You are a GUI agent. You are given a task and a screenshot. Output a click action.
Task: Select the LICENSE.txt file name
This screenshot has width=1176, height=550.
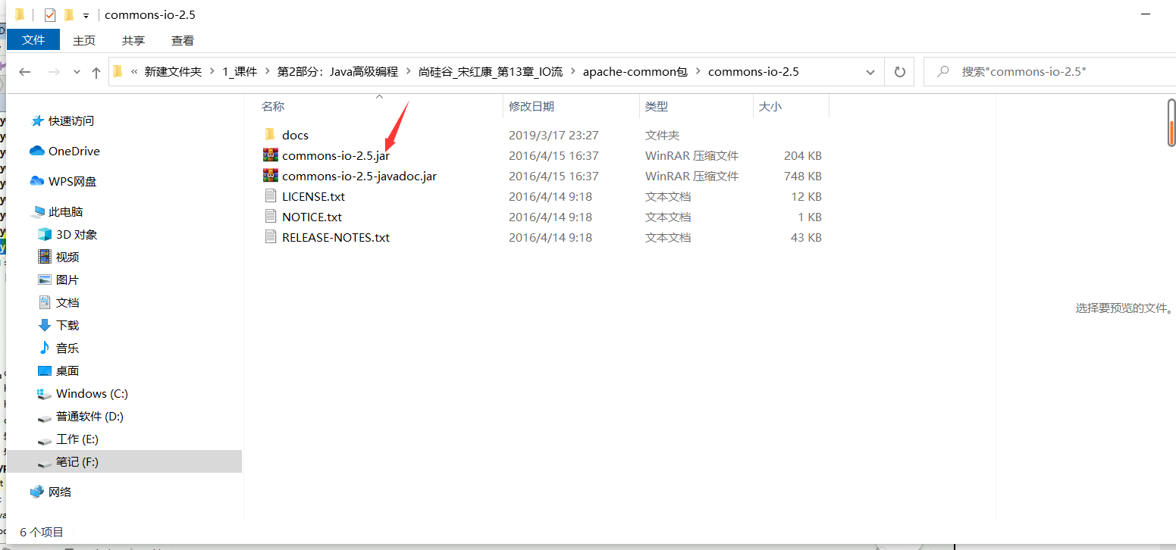[313, 196]
